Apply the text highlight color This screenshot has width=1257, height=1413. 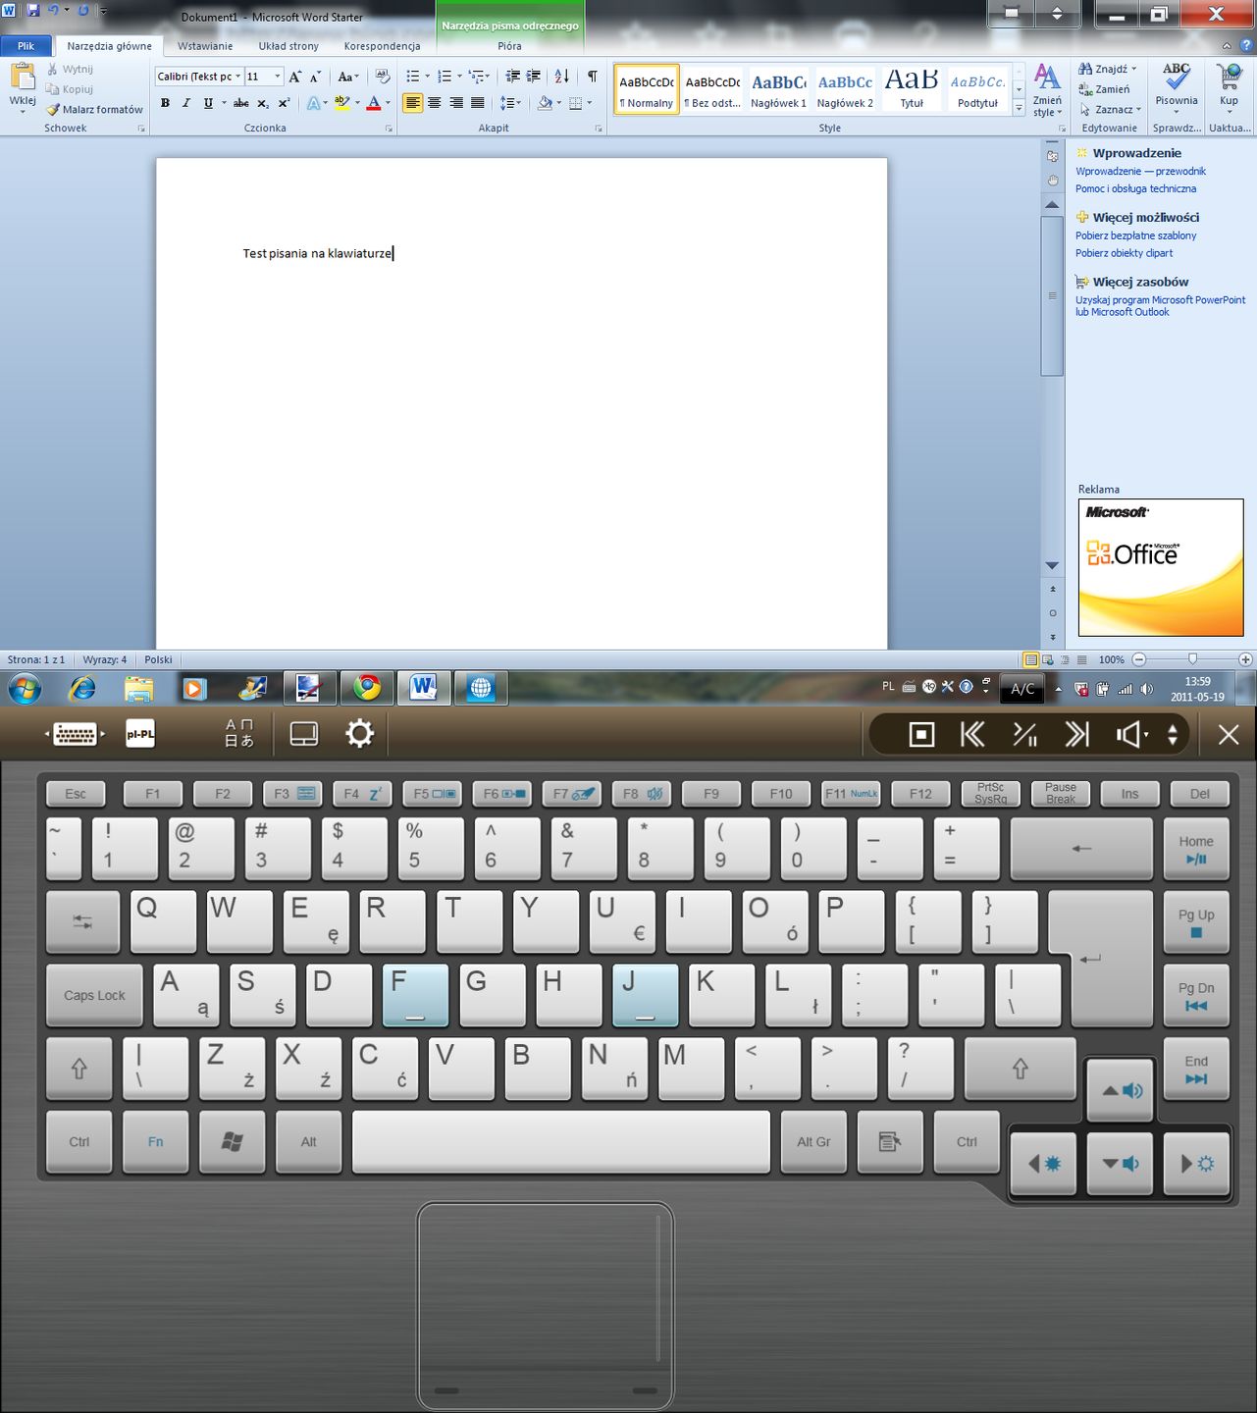tap(340, 103)
